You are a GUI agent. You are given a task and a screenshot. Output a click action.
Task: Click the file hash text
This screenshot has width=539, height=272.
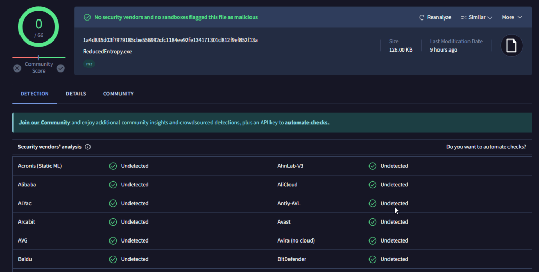click(x=170, y=40)
